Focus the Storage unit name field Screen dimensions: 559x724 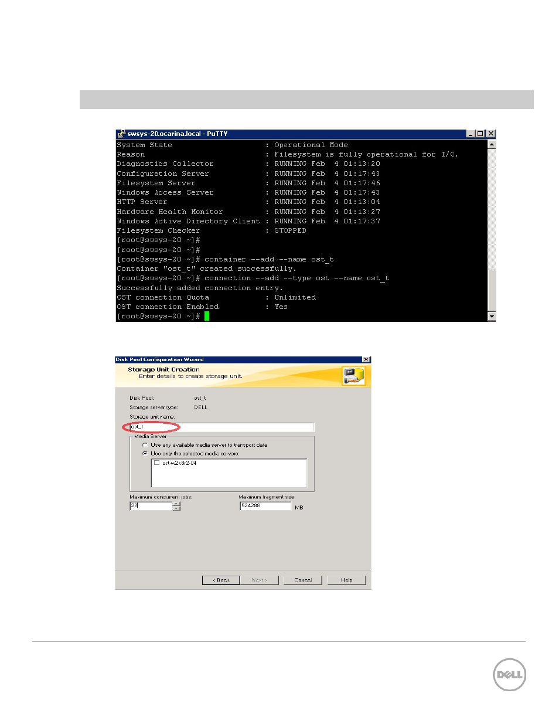pos(221,427)
